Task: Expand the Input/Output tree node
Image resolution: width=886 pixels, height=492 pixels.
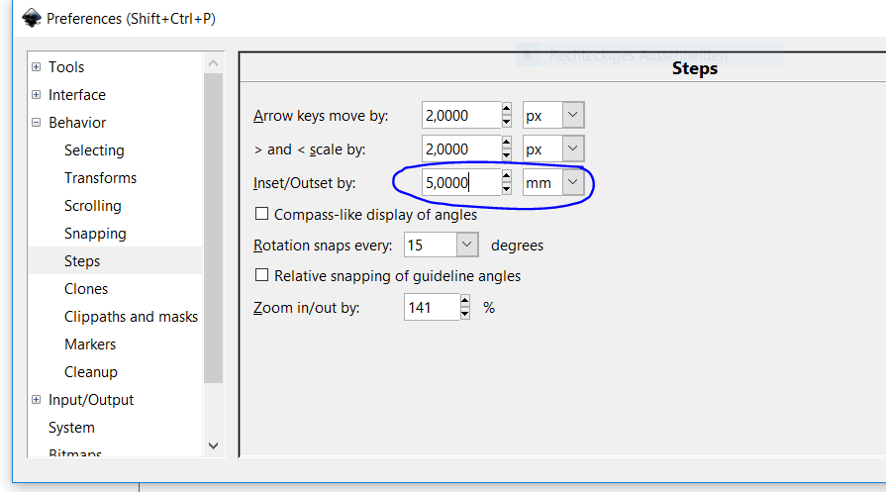Action: 37,399
